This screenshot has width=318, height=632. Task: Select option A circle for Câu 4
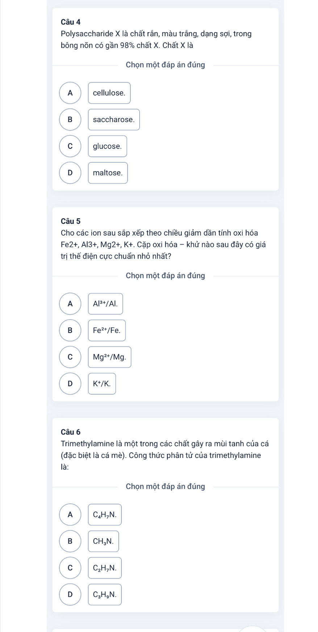[x=70, y=93]
